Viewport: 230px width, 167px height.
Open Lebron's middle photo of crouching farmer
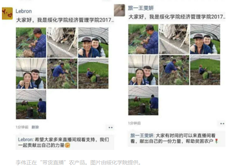click(x=62, y=73)
